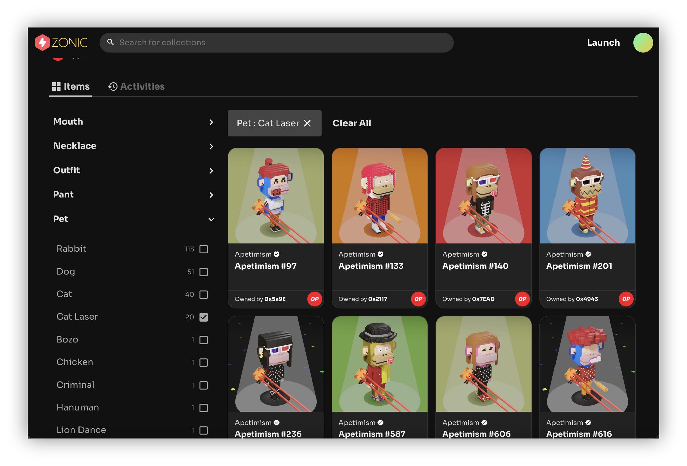Click the Zonic logo icon

coord(43,43)
